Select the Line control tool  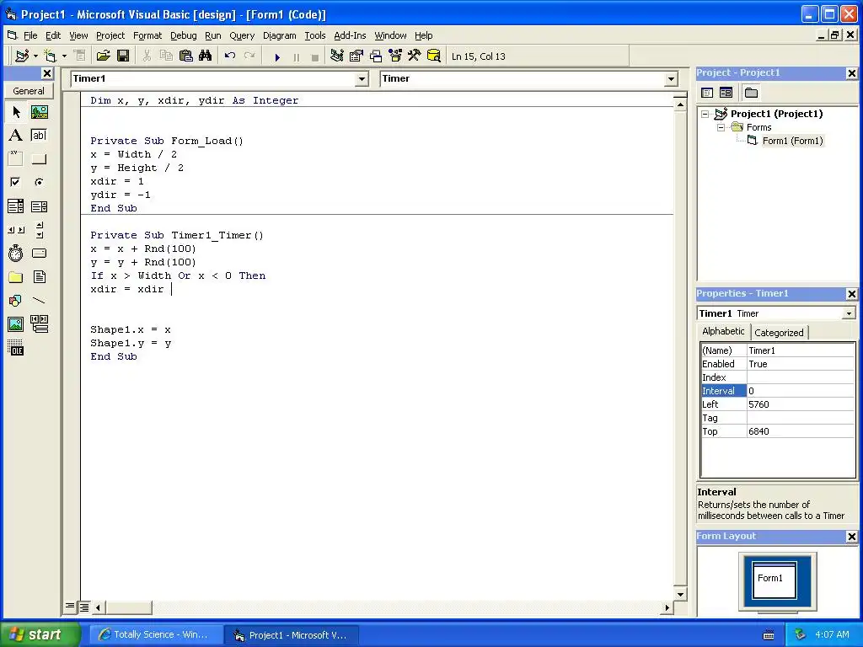point(39,301)
